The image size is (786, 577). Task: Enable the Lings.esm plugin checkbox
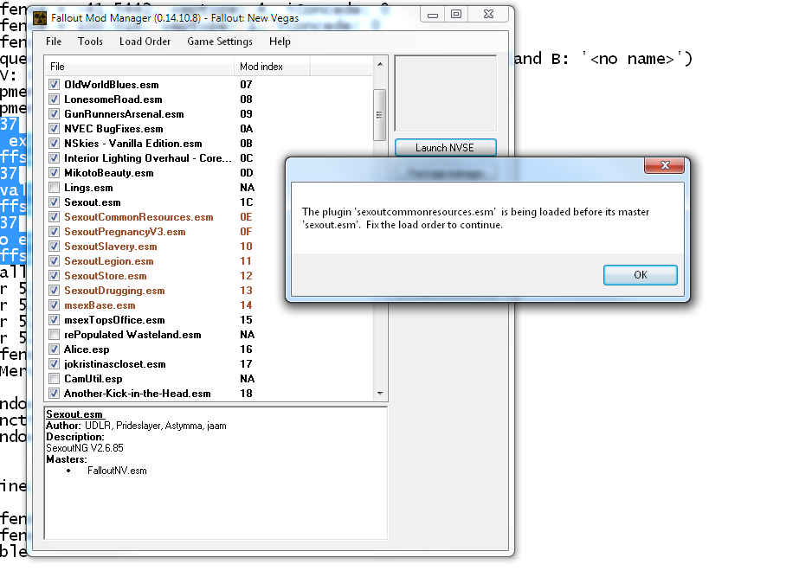(x=55, y=188)
